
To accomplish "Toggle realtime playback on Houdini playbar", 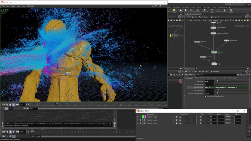I will 14,136.
